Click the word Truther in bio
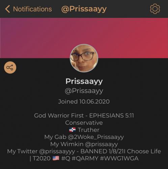Viewport: 168px width, 169px height. (89, 130)
